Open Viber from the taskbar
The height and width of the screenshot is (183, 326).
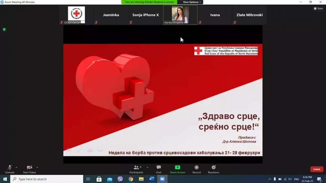coord(120,179)
